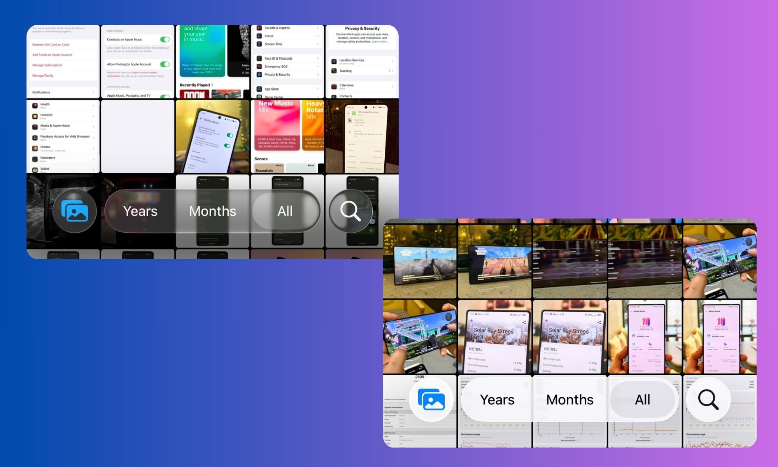Click the Photos row label
The image size is (778, 467).
click(x=45, y=147)
